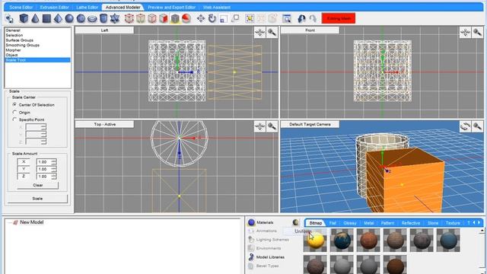
Task: Select Smoothing Groups in the tool list
Action: (x=22, y=45)
